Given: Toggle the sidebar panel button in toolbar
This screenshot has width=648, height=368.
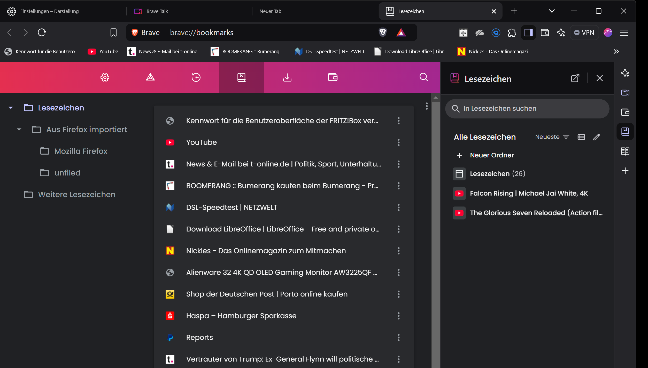Looking at the screenshot, I should click(x=528, y=33).
